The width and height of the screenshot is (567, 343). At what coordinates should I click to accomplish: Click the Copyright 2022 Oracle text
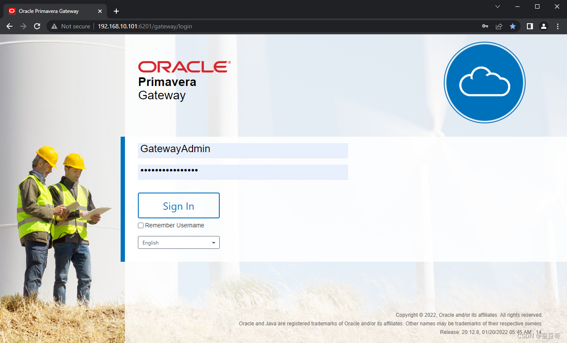click(469, 315)
